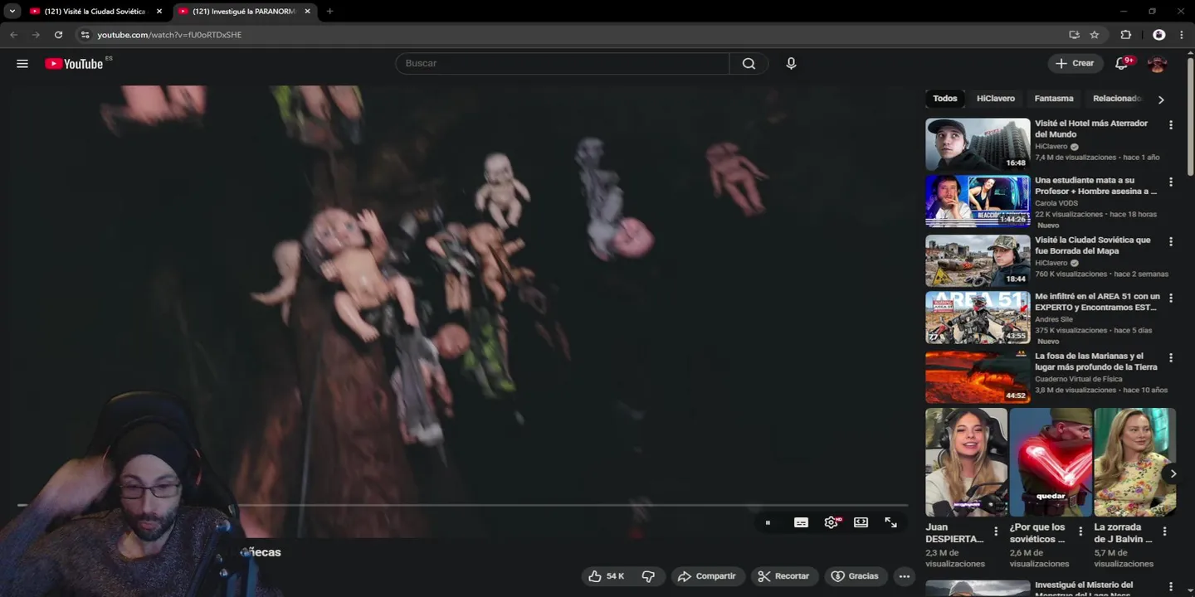Reload the page
Viewport: 1195px width, 597px height.
click(58, 35)
